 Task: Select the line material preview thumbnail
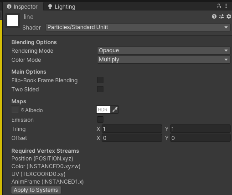pos(13,20)
